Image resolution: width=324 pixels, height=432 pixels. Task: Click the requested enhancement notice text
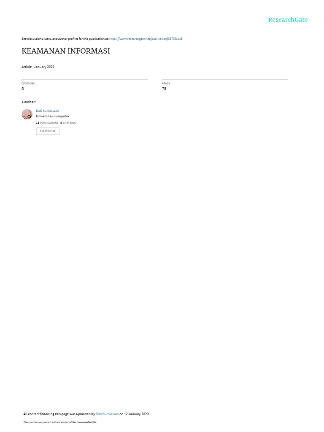click(60, 422)
